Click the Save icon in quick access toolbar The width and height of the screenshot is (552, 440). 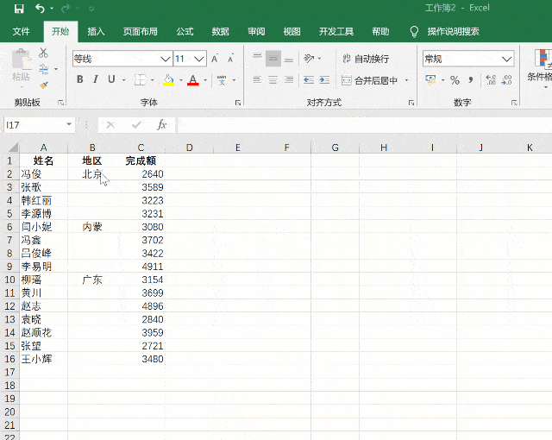click(19, 9)
